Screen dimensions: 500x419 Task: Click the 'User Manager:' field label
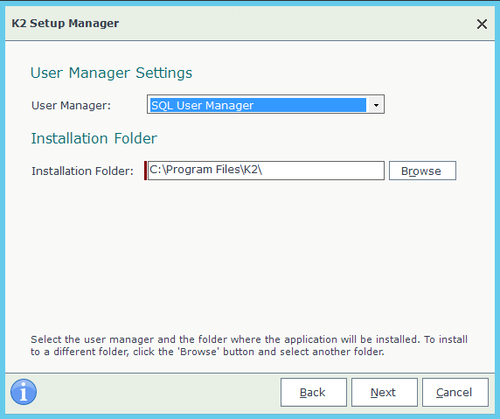[71, 105]
